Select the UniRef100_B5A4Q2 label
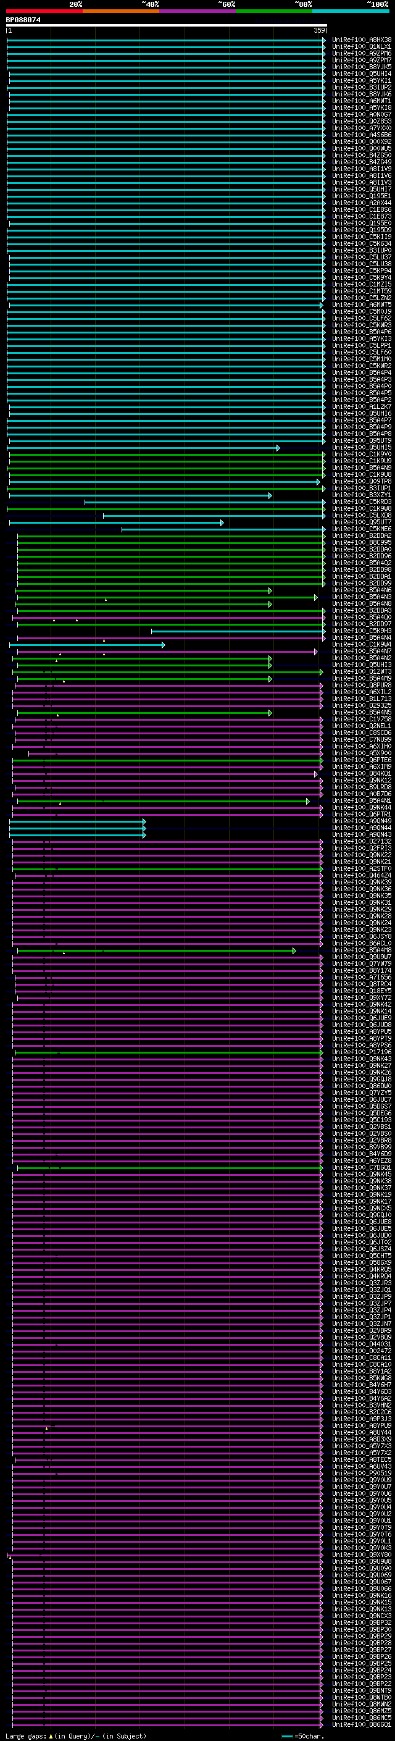This screenshot has width=395, height=1741. (x=361, y=563)
